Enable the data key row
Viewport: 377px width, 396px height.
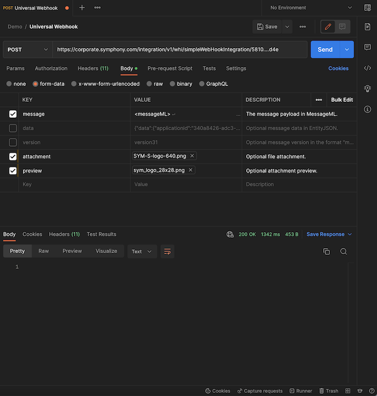click(13, 128)
